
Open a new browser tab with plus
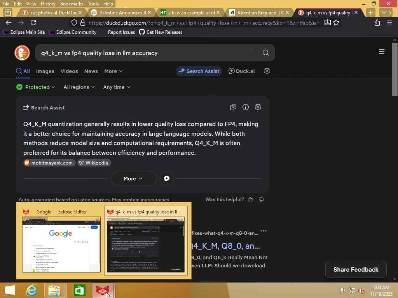370,13
